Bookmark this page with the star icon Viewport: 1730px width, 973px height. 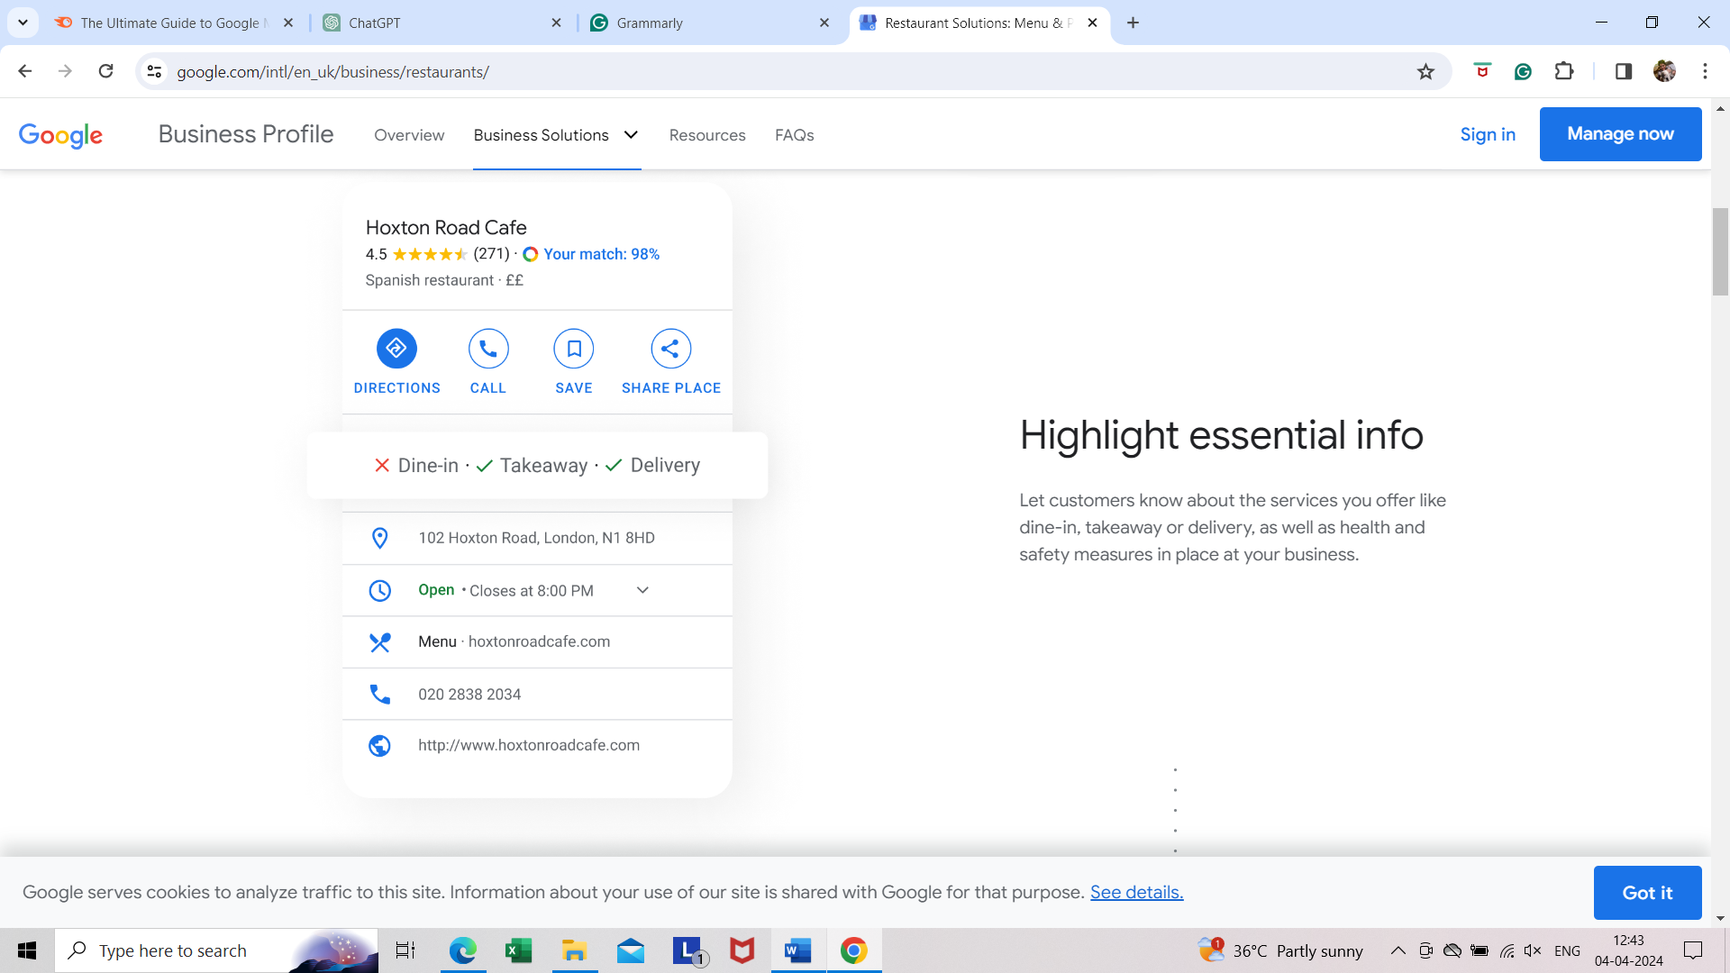1425,72
